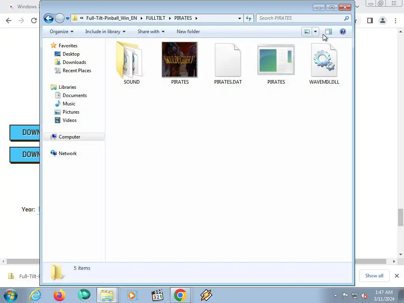Go back with Explorer back arrow

[x=49, y=18]
